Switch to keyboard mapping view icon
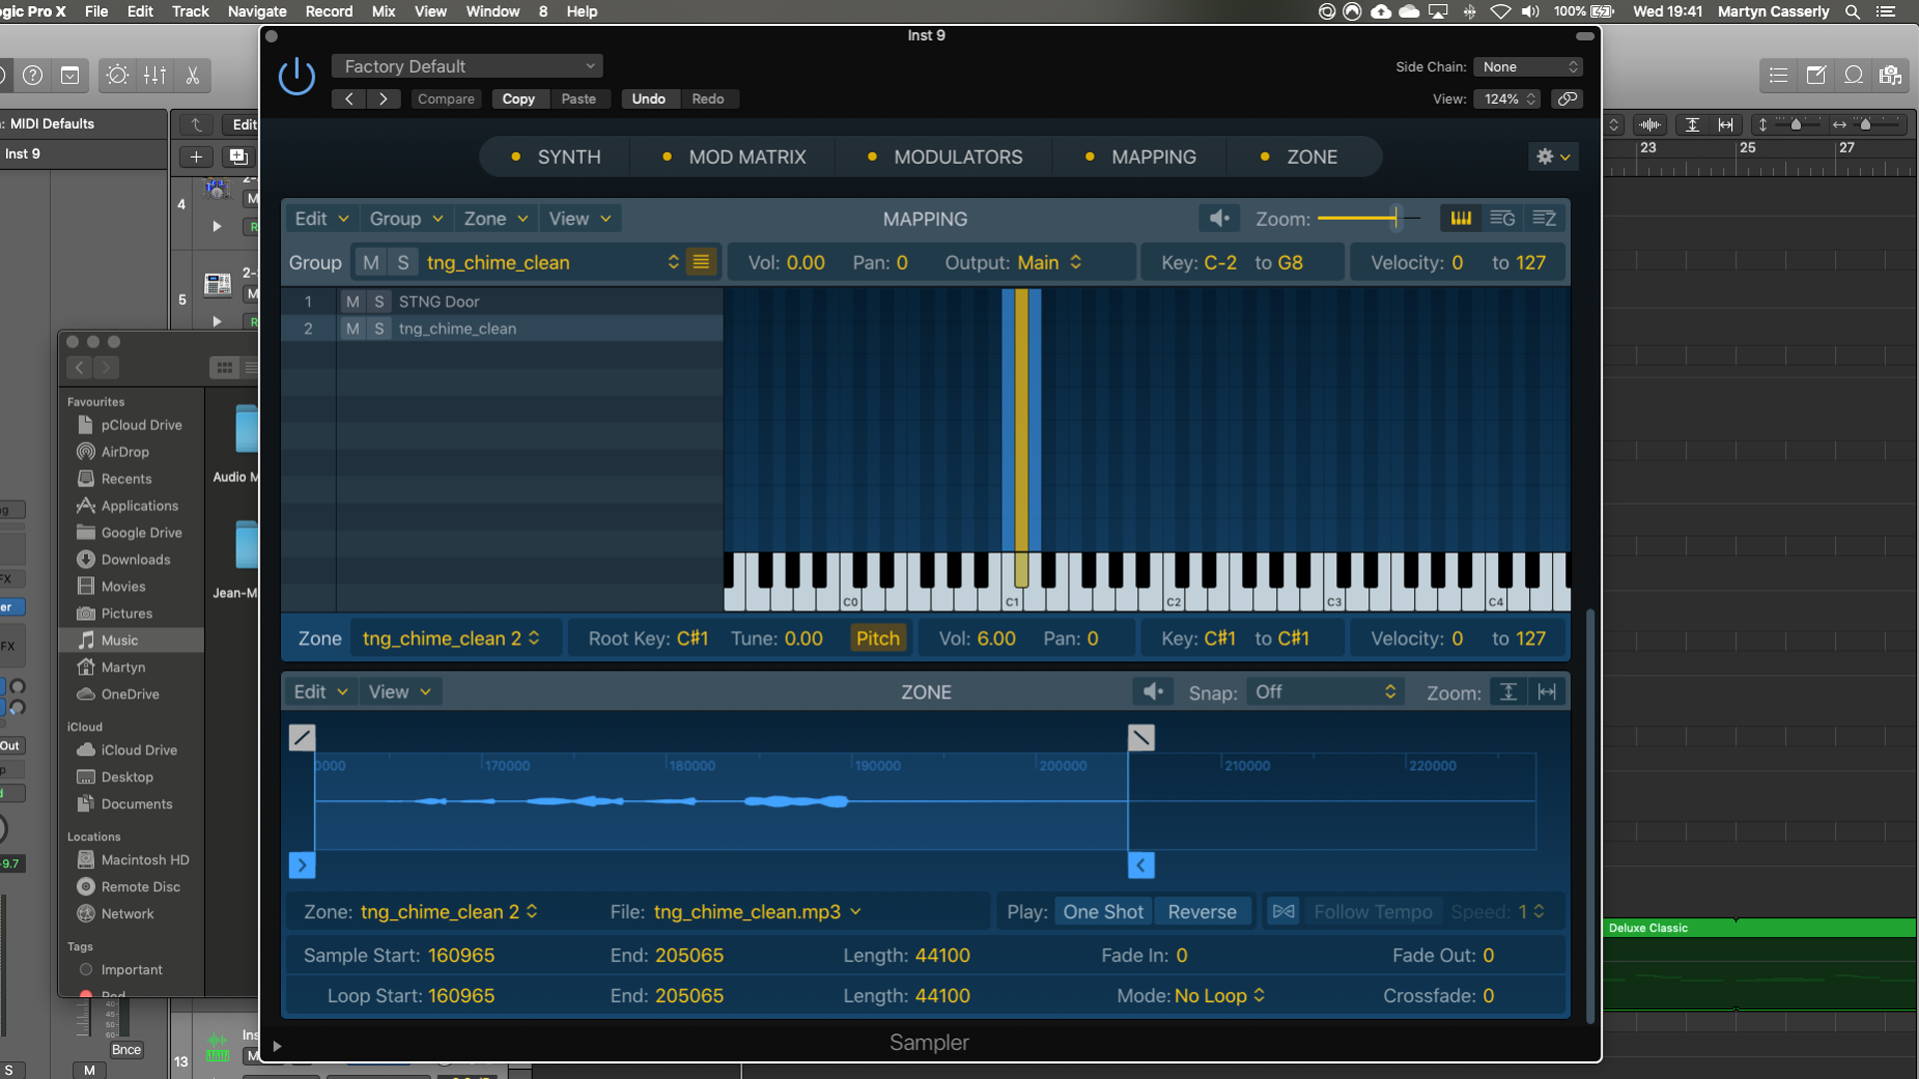 [1460, 218]
